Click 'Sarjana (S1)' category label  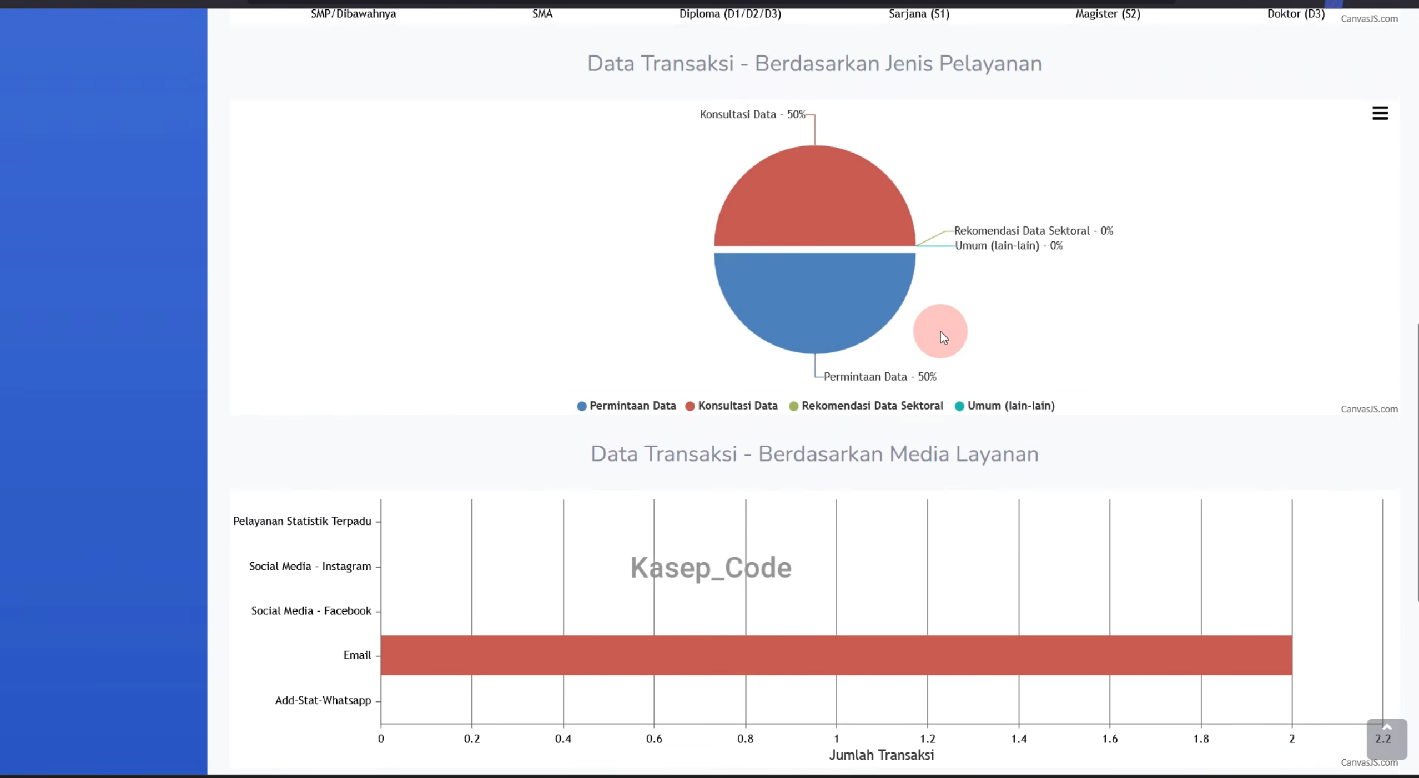point(919,14)
